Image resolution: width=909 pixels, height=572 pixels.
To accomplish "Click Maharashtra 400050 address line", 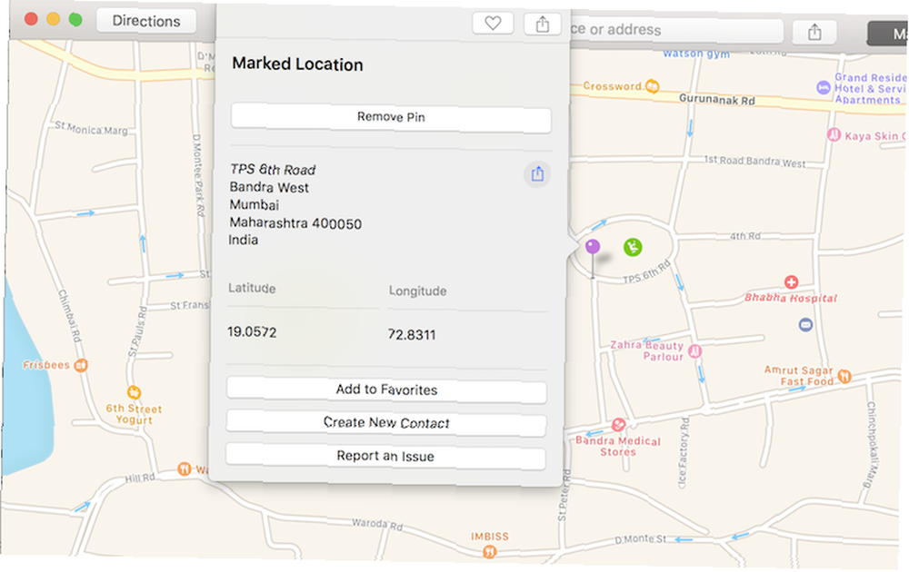I will [x=295, y=222].
